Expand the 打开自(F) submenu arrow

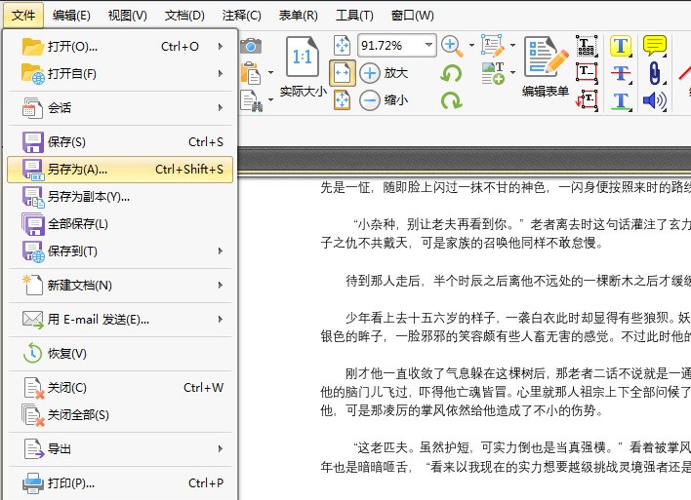221,73
